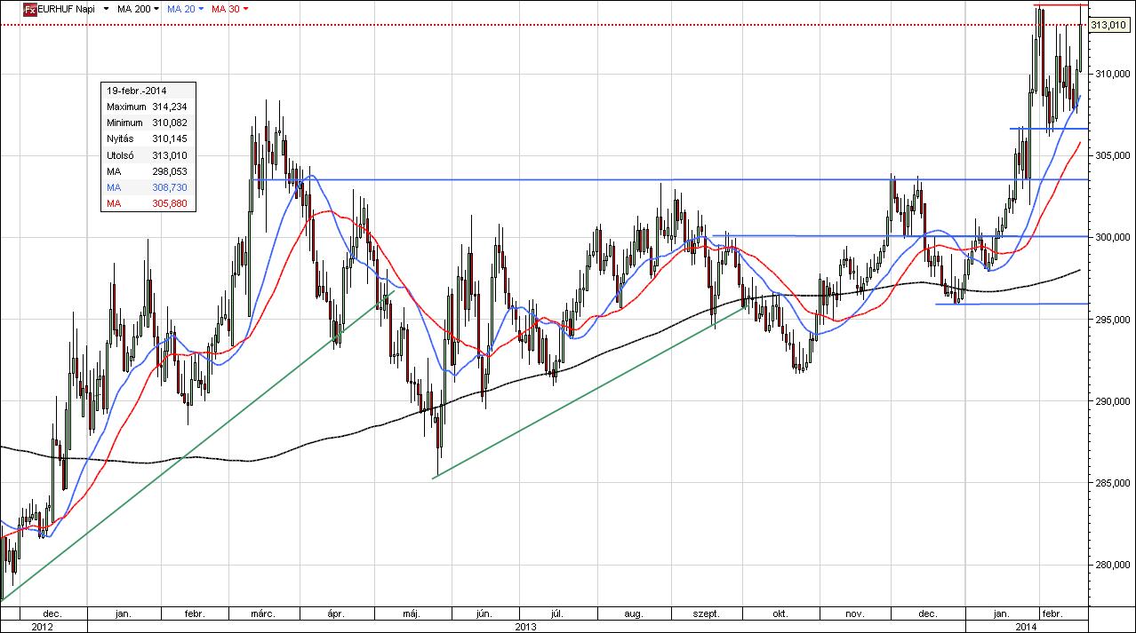
Task: Click the máj. month label
Action: tap(411, 613)
